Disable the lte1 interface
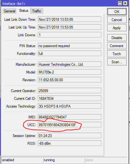Viewport: 130px width, 164px height. [x=117, y=38]
